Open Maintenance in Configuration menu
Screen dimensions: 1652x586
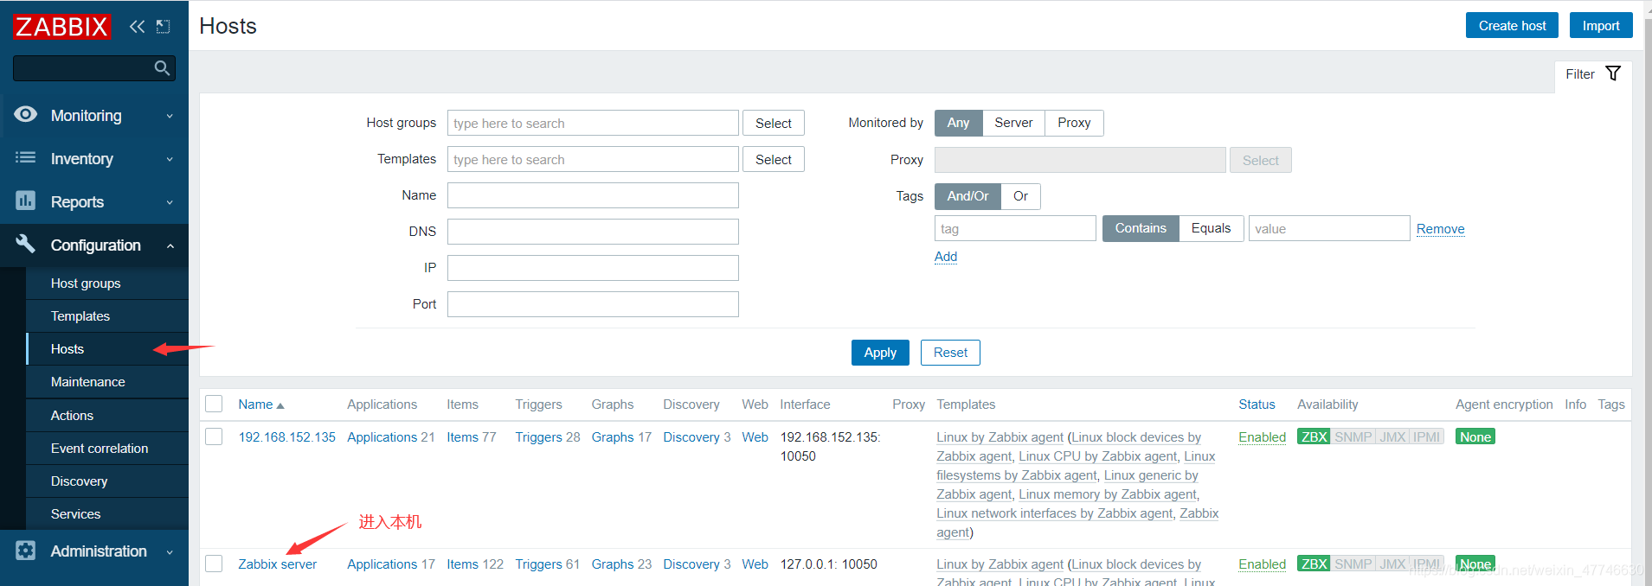107,382
